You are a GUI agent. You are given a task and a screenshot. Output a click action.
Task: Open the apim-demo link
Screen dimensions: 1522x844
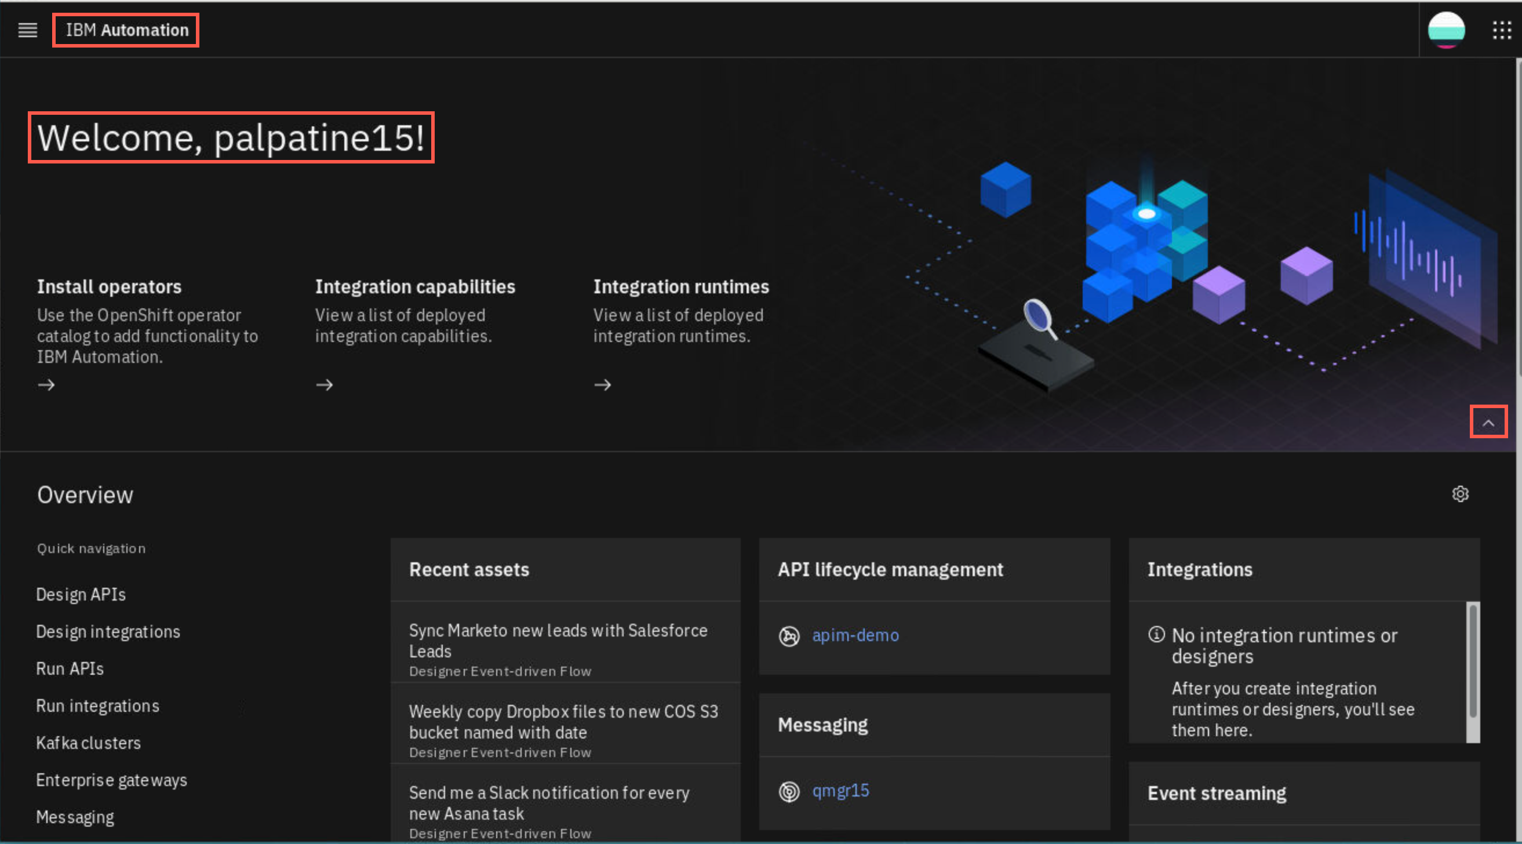[x=855, y=635]
